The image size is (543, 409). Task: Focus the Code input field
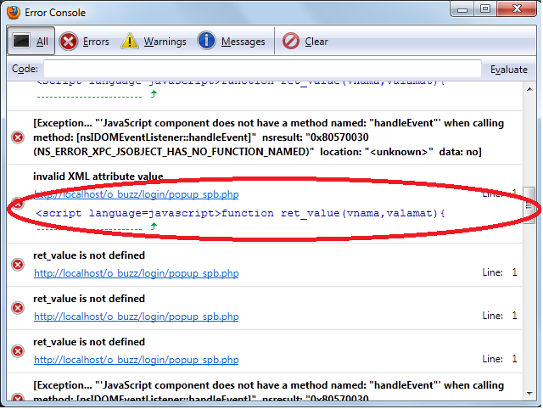(x=262, y=69)
